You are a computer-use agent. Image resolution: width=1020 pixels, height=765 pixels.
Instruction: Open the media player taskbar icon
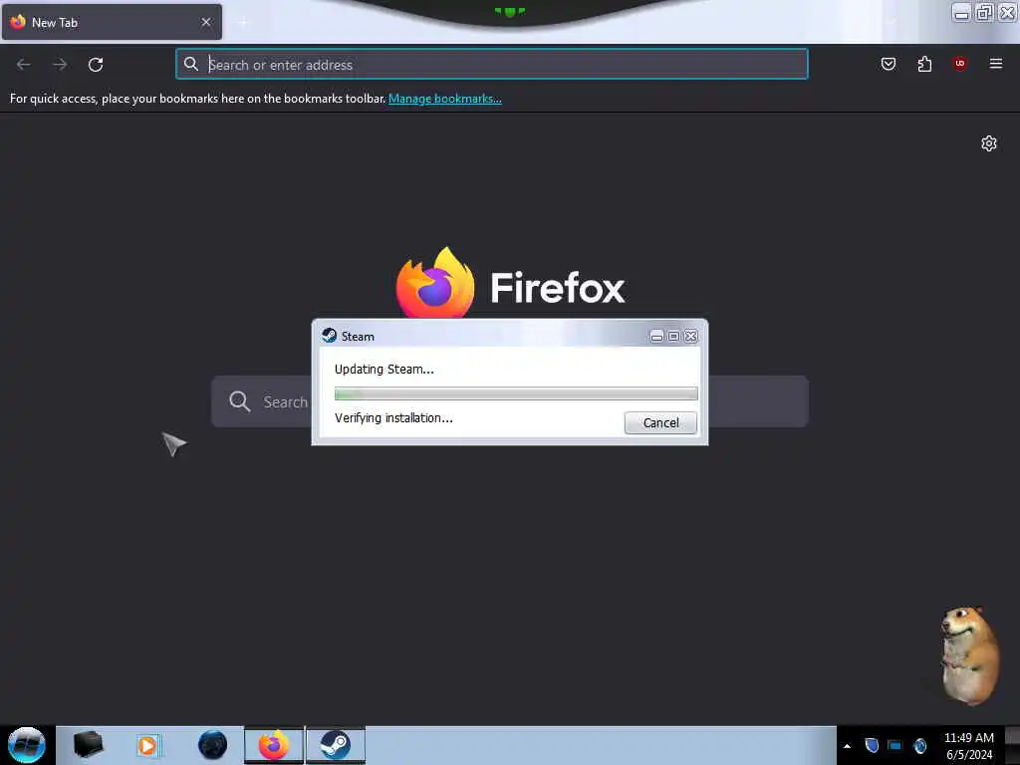(x=147, y=745)
